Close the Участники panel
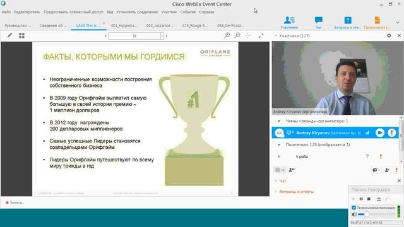Image resolution: width=404 pixels, height=227 pixels. pos(399,36)
